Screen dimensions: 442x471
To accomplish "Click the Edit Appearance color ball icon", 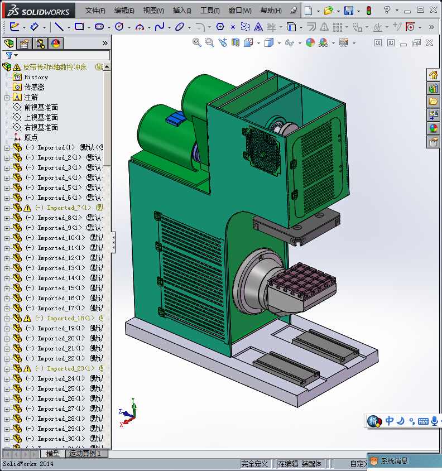I will point(310,42).
